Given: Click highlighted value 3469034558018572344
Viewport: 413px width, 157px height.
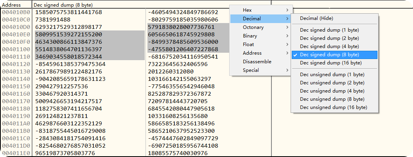Looking at the screenshot, I should pos(68,56).
